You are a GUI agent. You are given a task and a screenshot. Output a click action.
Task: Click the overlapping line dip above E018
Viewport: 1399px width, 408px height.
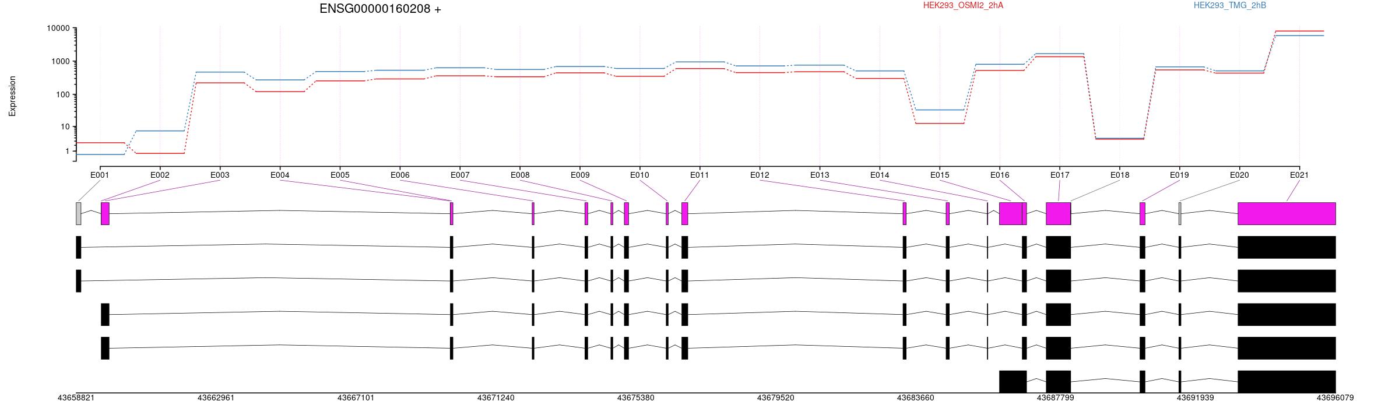point(1120,139)
